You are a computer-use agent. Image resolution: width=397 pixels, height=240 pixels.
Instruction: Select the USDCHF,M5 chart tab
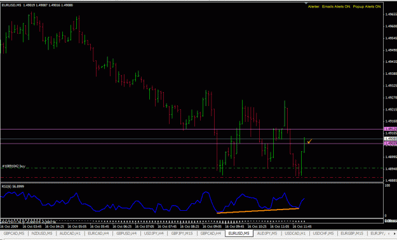(x=323, y=233)
